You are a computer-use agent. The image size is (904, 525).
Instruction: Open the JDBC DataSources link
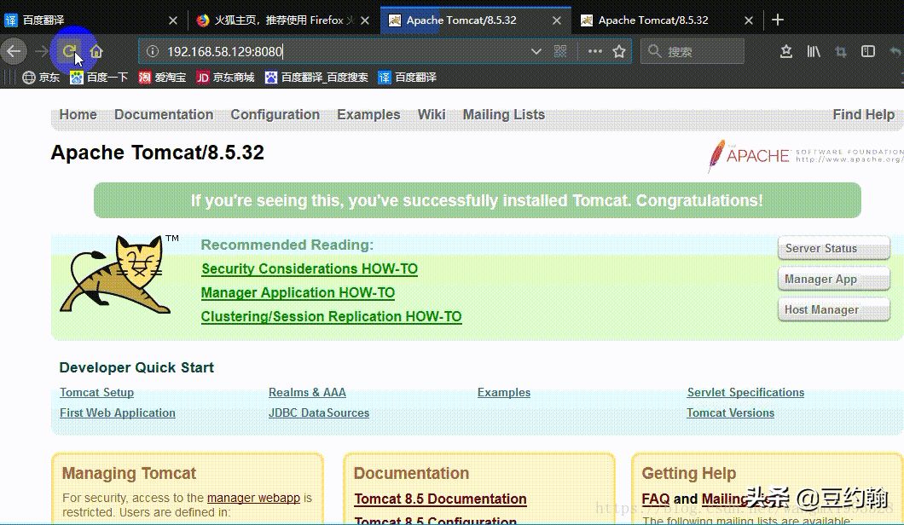(x=319, y=413)
